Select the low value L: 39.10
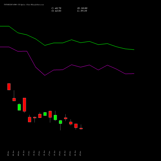161x161 pixels. [82, 11]
